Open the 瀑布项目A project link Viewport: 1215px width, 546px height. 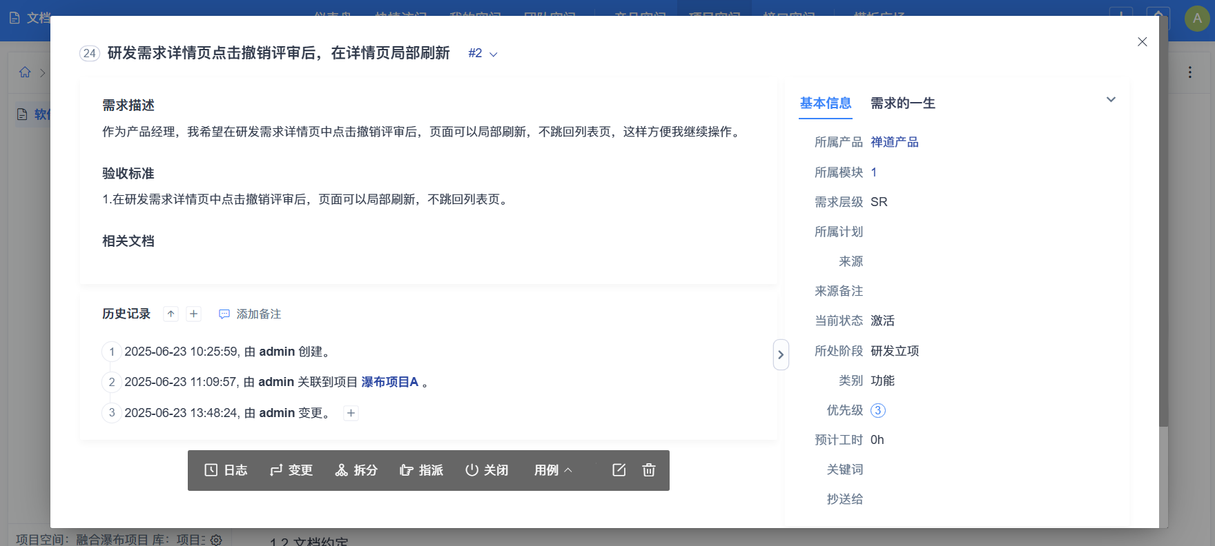(390, 382)
